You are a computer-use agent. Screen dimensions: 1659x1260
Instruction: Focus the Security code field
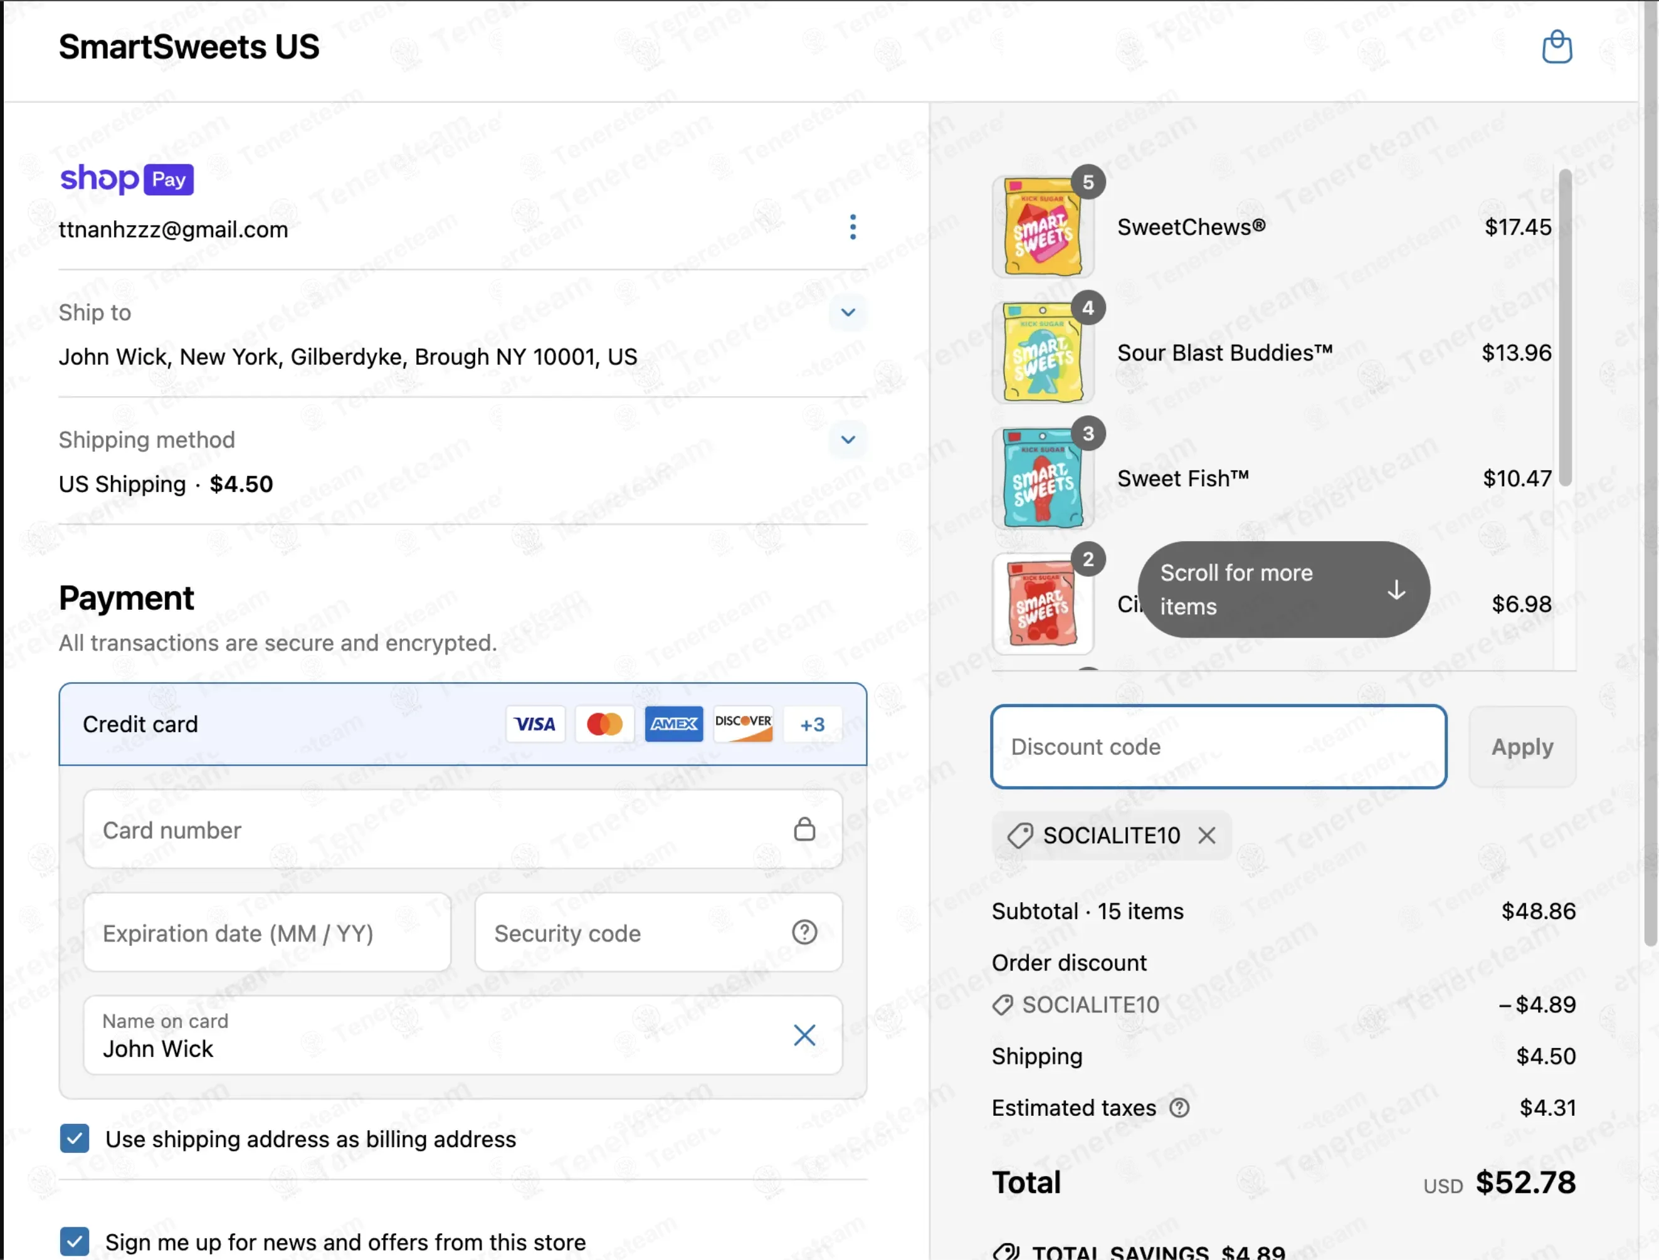(658, 932)
